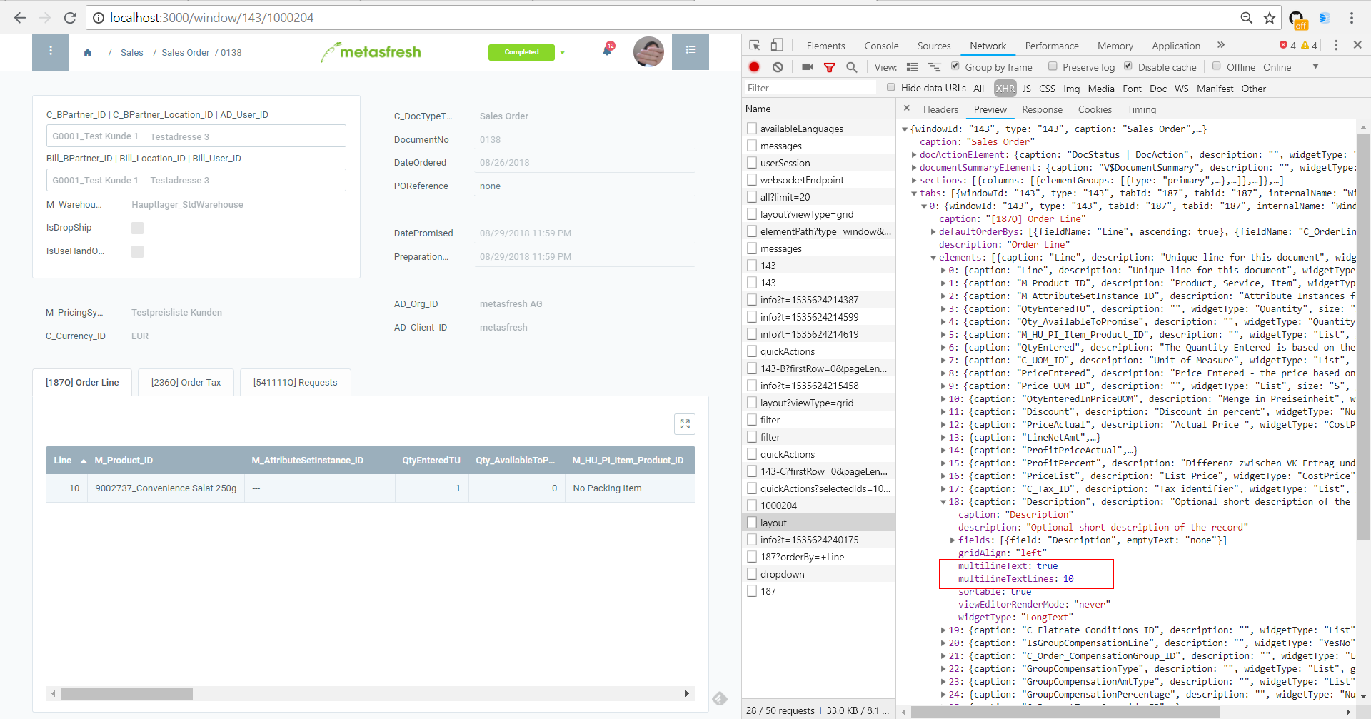
Task: Clear the network log
Action: coord(778,67)
